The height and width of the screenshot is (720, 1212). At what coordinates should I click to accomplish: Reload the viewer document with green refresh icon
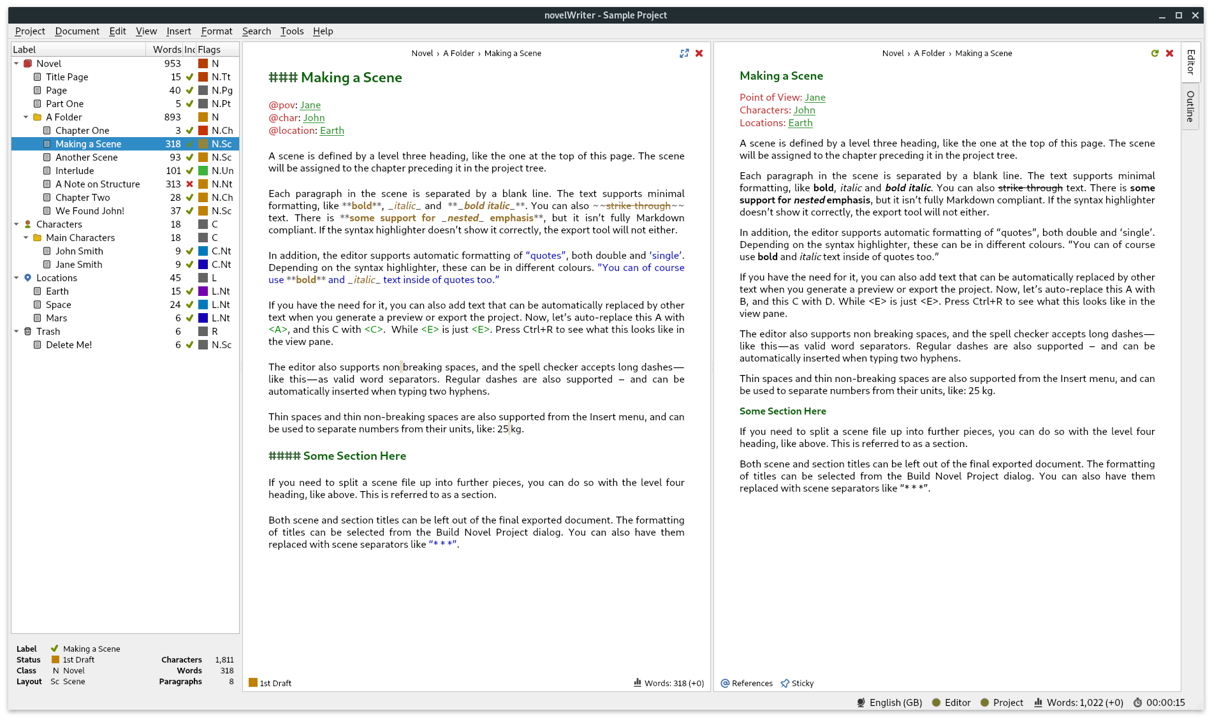click(x=1155, y=54)
